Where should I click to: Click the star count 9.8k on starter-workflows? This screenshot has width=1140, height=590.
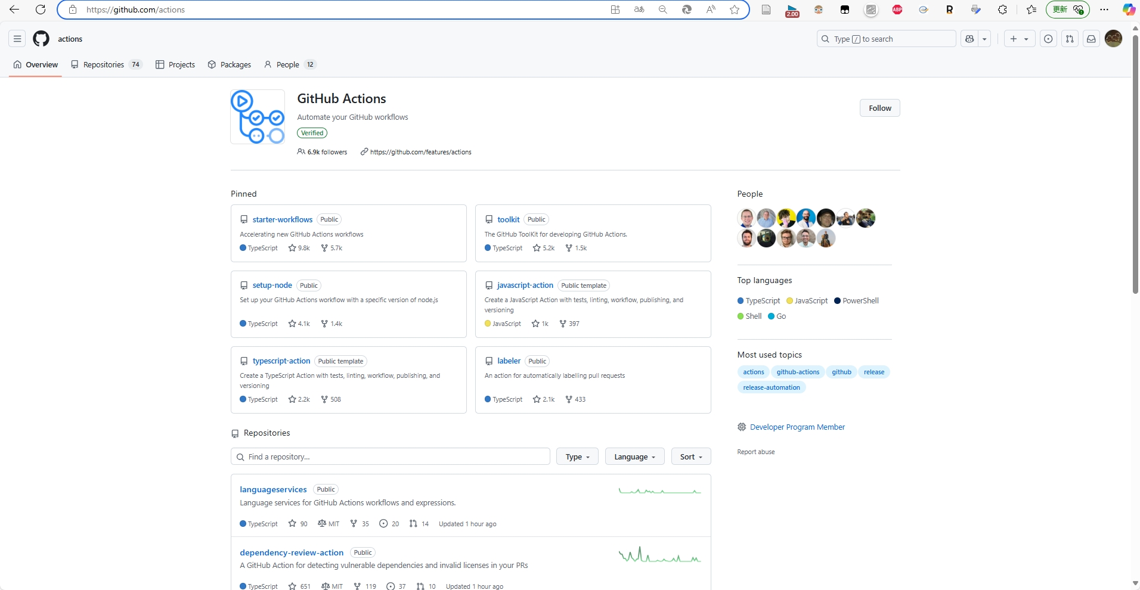coord(299,248)
